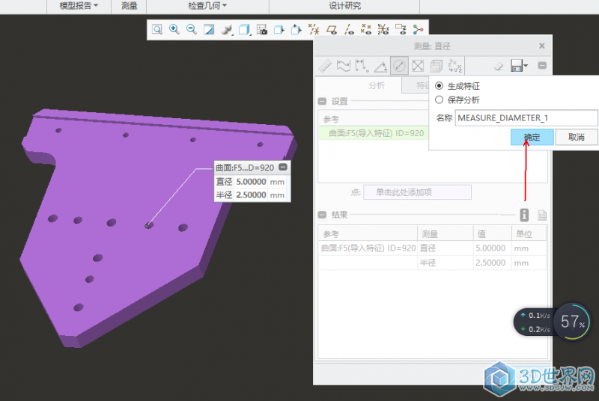Click the eraser clear-selection icon
Viewport: 599px width, 401px height.
[499, 67]
